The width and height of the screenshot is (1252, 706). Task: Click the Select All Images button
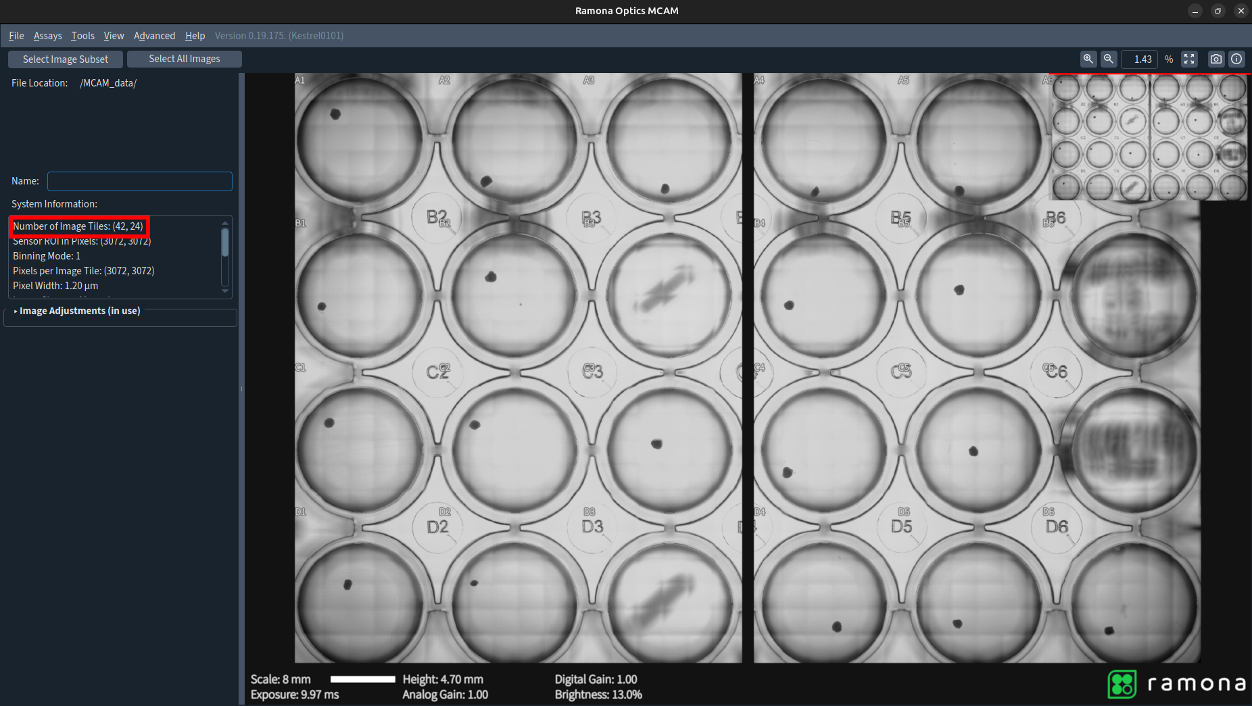click(x=185, y=59)
